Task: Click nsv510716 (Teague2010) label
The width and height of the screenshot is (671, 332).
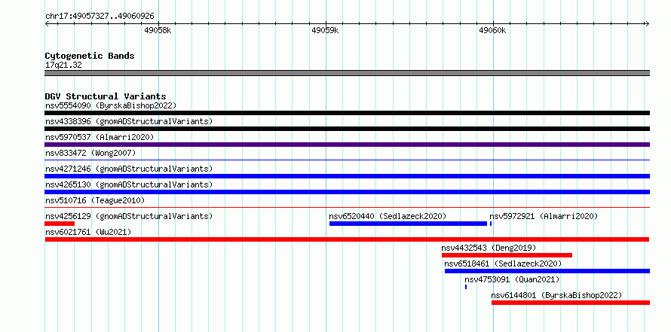Action: [95, 200]
